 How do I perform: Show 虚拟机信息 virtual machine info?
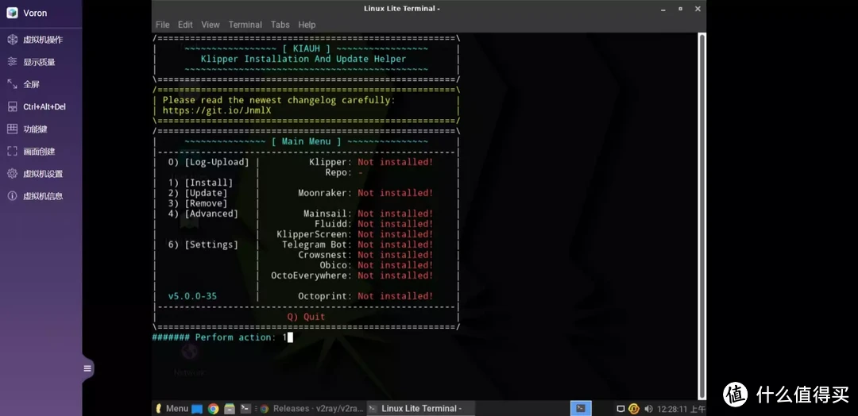(x=42, y=196)
